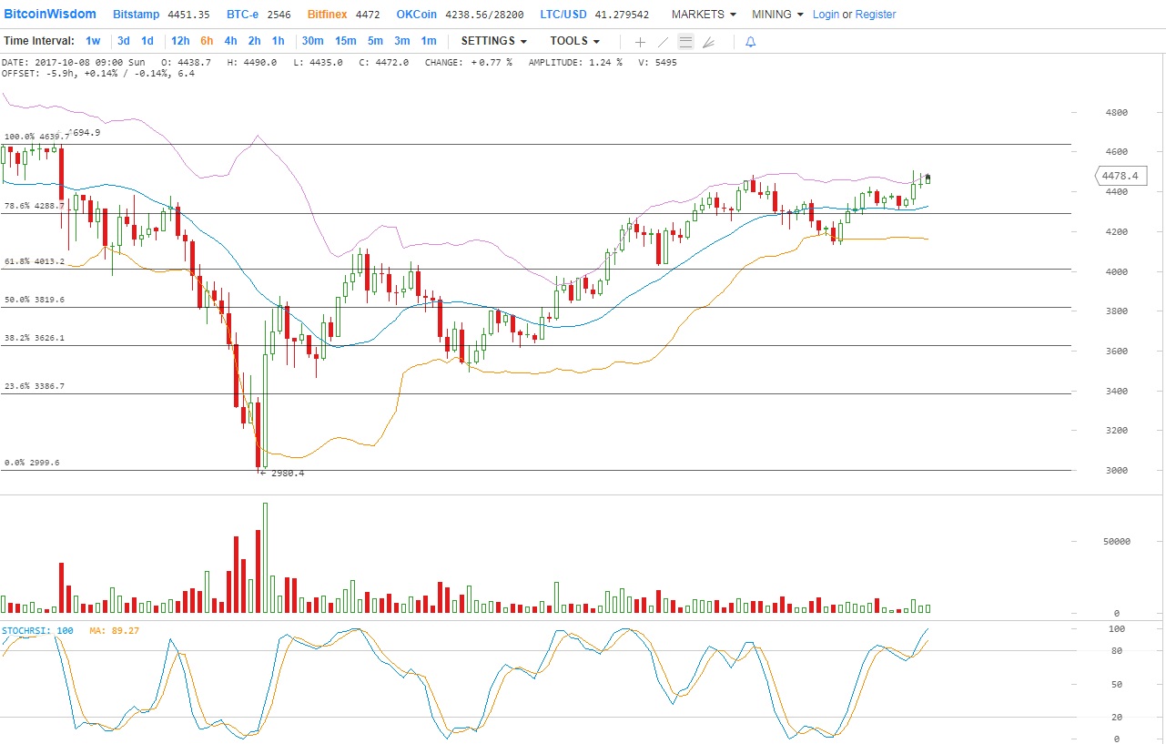Select the trend line drawing tool
Viewport: 1166px width, 744px height.
(x=663, y=42)
